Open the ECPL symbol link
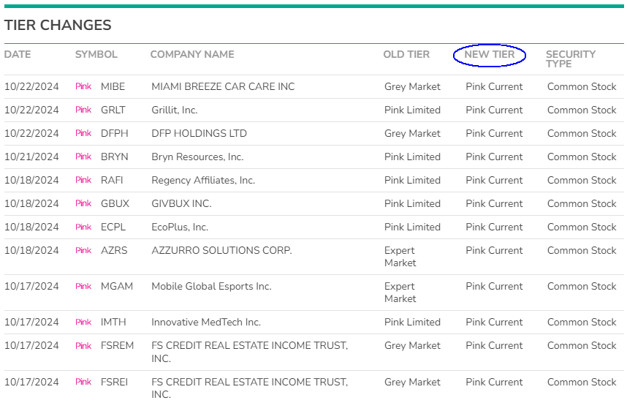 click(x=113, y=227)
